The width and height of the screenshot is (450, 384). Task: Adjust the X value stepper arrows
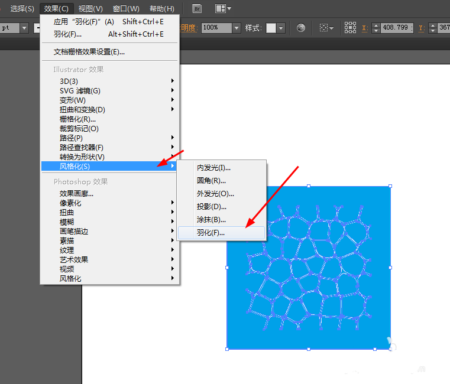(376, 28)
